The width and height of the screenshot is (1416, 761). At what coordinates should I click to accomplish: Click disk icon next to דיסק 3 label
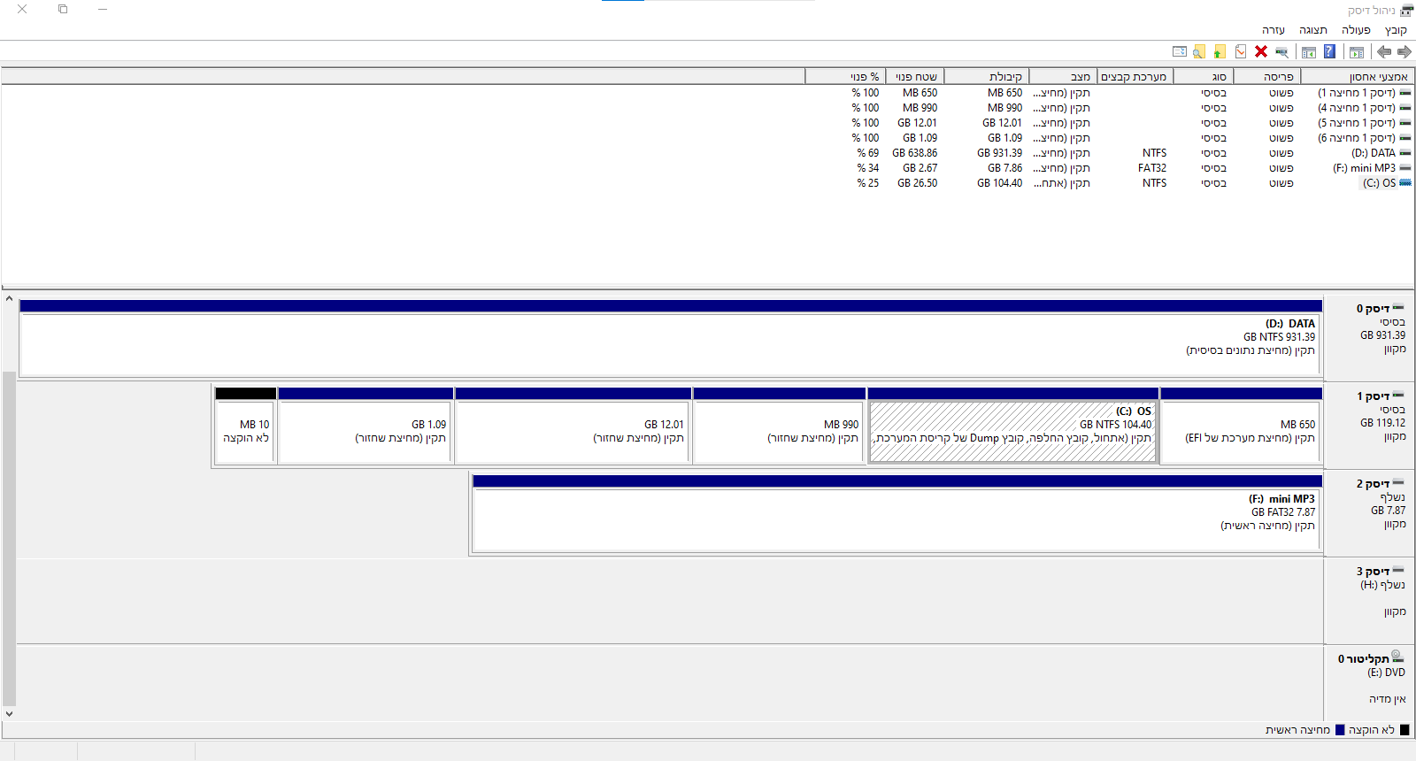point(1398,571)
